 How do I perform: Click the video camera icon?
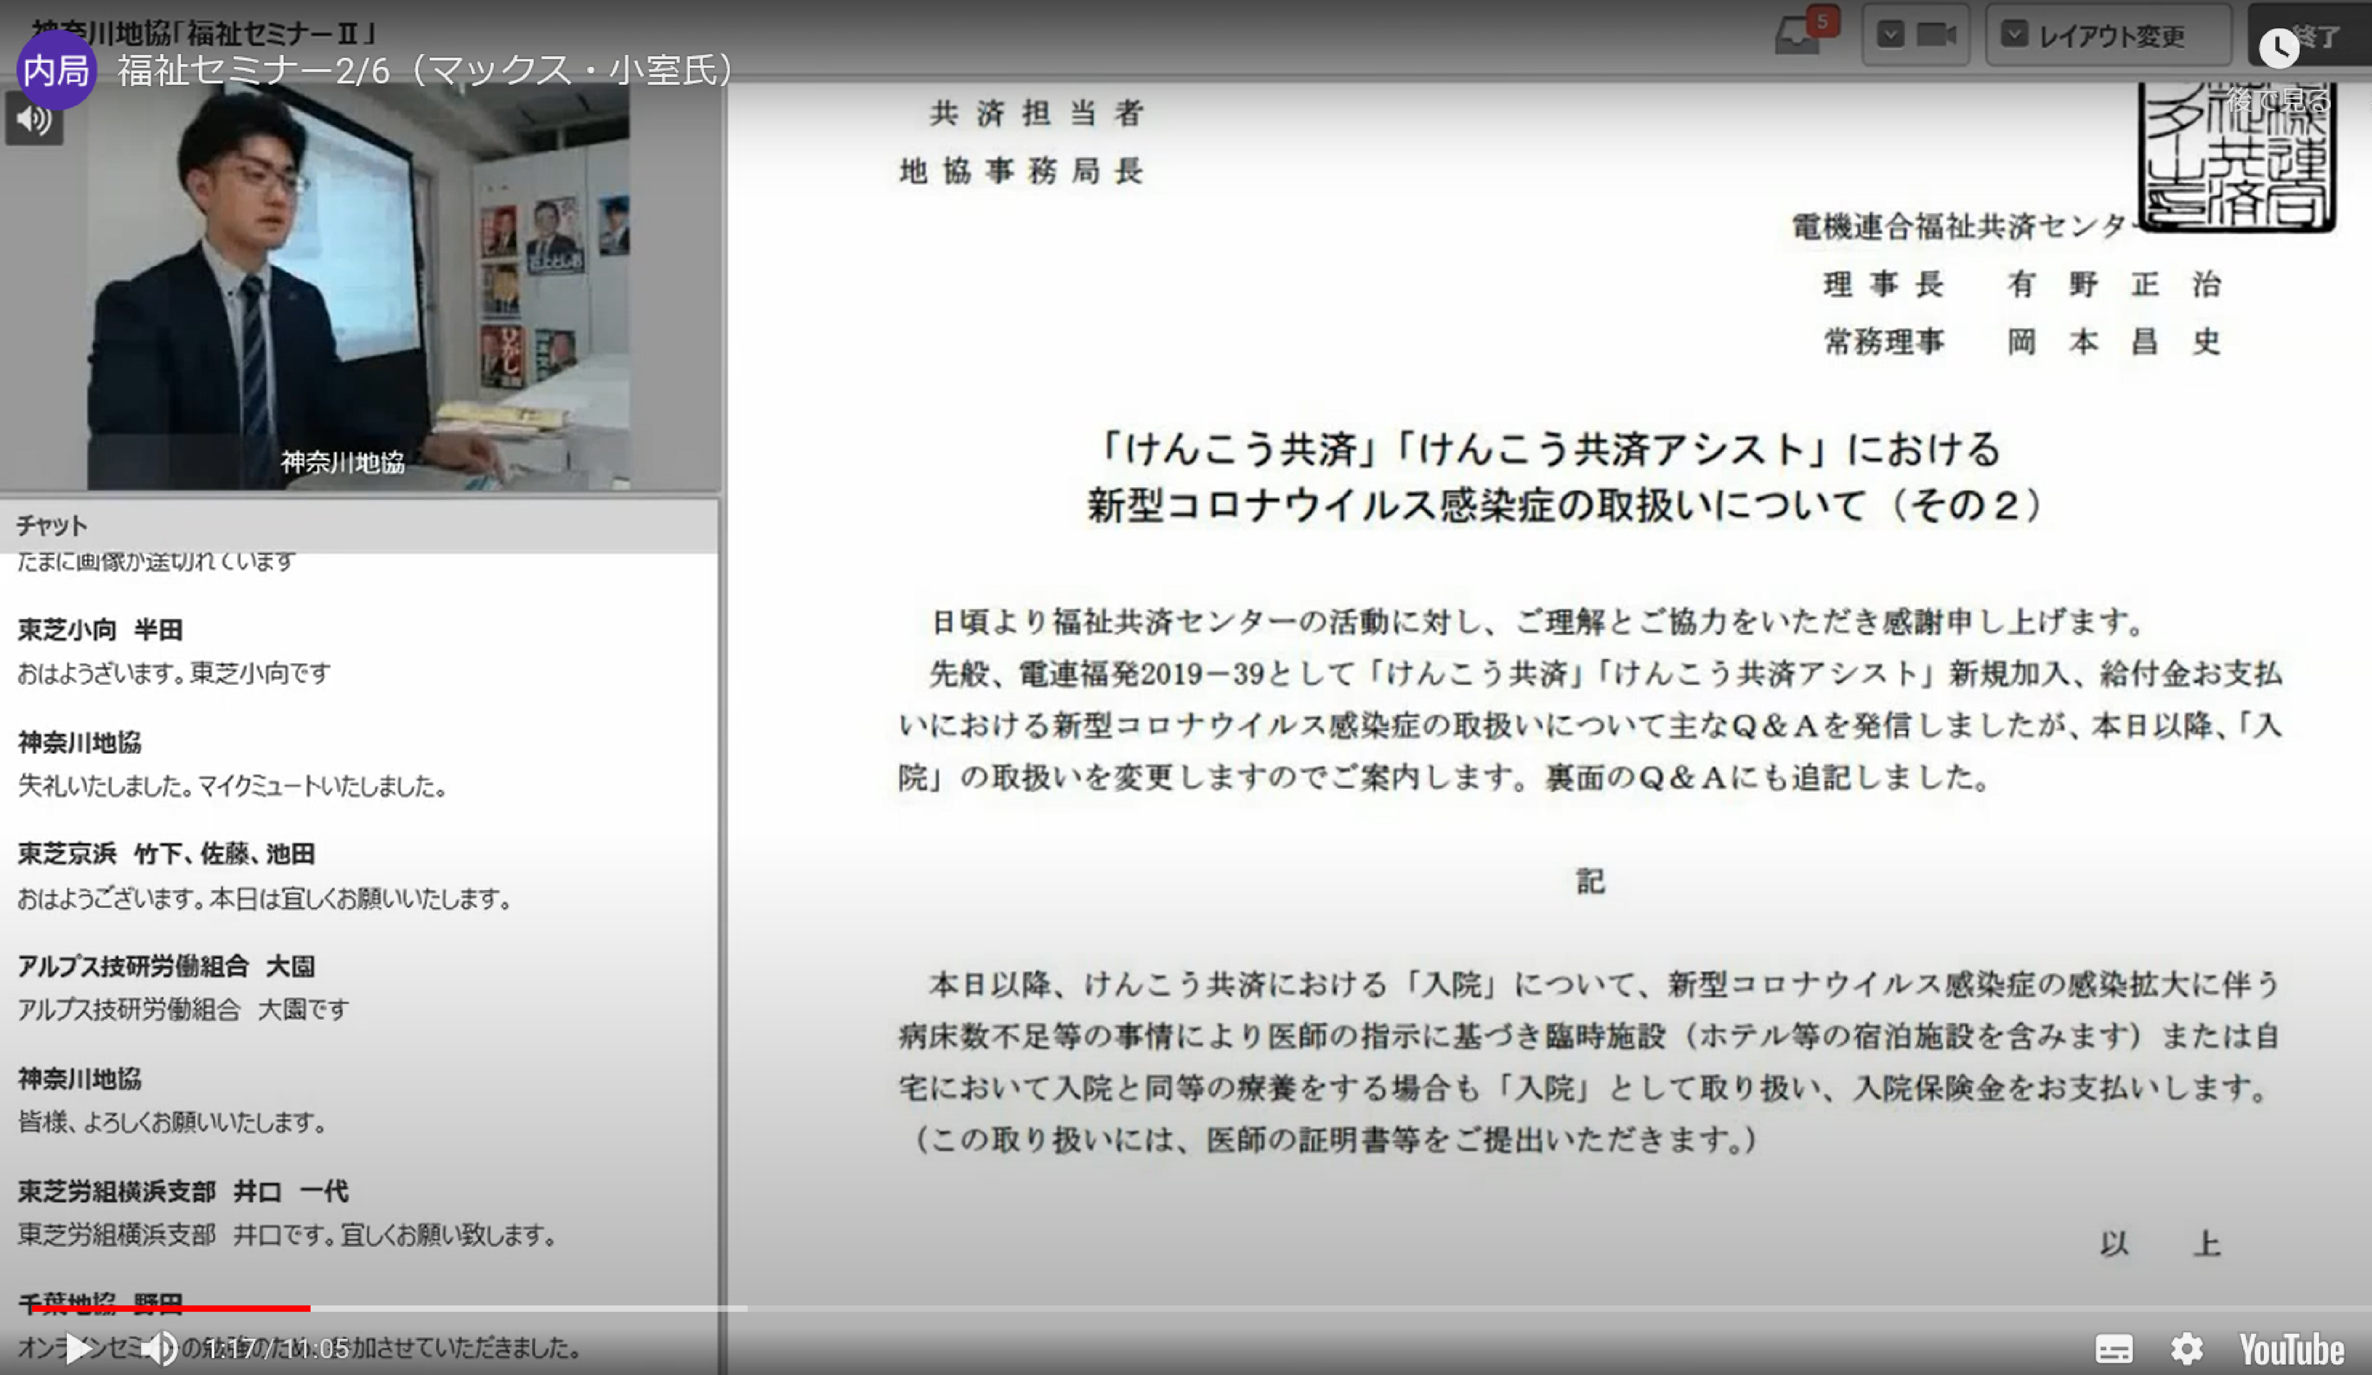click(1935, 35)
